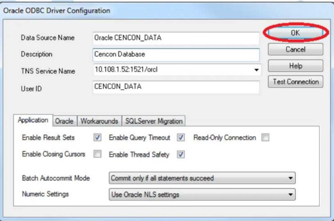This screenshot has height=221, width=334.
Task: Click the Oracle ODBC Driver Configuration title
Action: (x=57, y=11)
